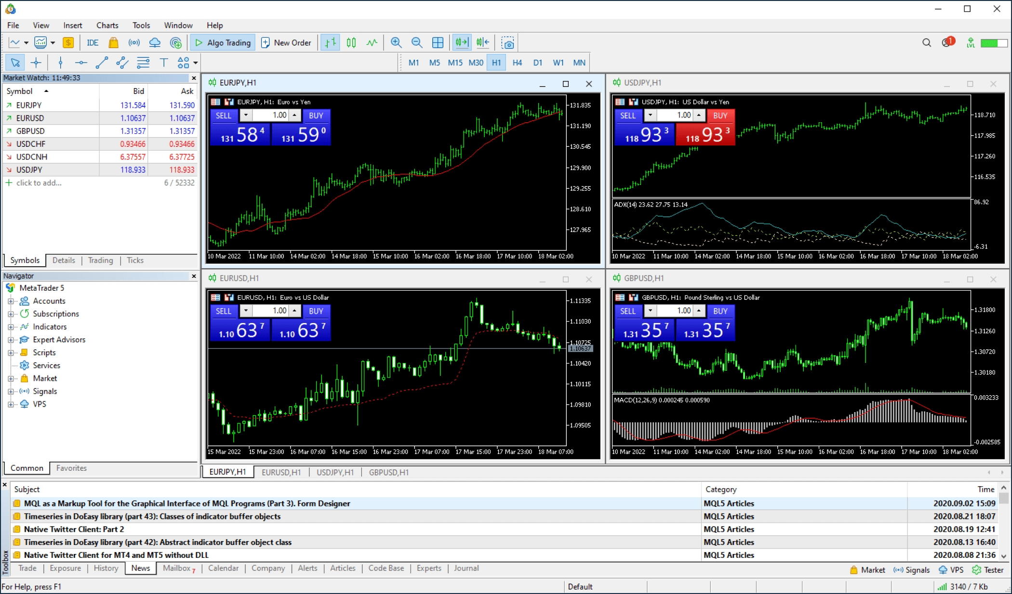This screenshot has height=594, width=1012.
Task: Click the tile windows grid icon
Action: point(438,43)
